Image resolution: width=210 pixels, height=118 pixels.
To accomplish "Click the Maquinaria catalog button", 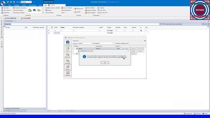I will (x=5, y=13).
